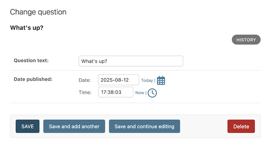View the question's HISTORY

pyautogui.click(x=246, y=40)
